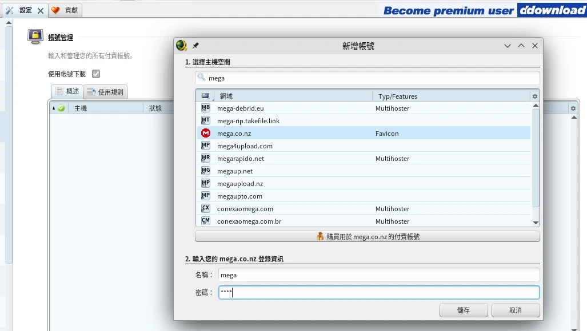Click the MP icon for mega4upload.com
This screenshot has height=331, width=587.
click(x=206, y=146)
